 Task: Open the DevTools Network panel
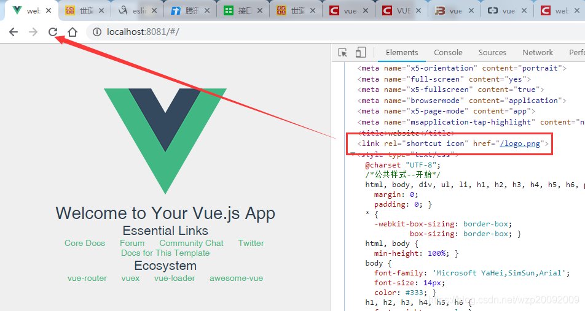tap(538, 53)
